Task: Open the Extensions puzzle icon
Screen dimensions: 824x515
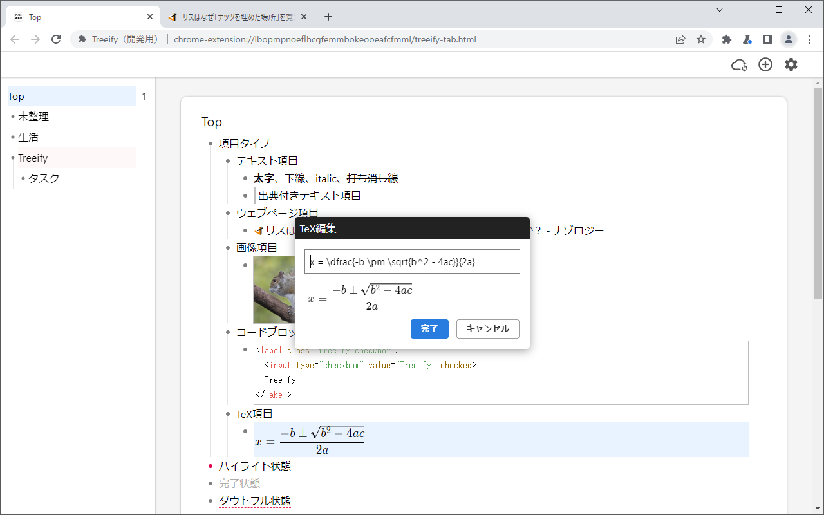Action: (x=727, y=39)
